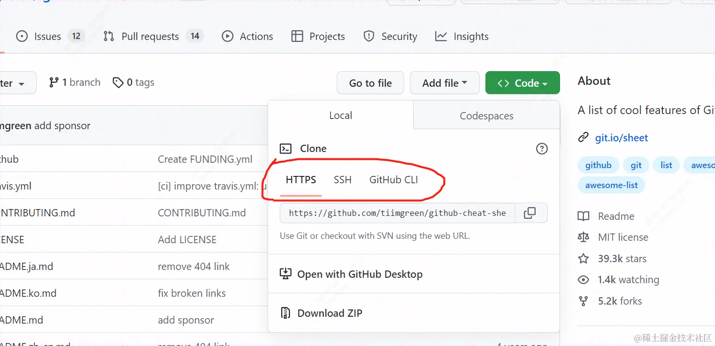The image size is (715, 346).
Task: Open the 'fix broken links' commit message
Action: 192,293
